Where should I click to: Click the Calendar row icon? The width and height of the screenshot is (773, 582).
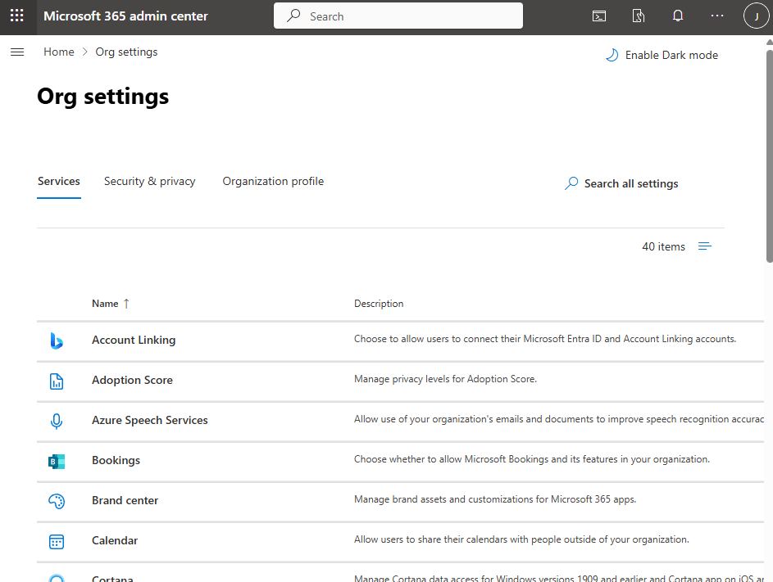click(57, 542)
